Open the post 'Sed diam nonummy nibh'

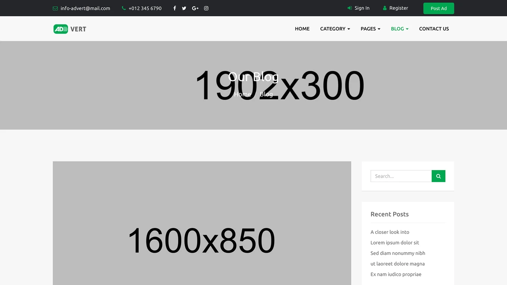[x=398, y=253]
